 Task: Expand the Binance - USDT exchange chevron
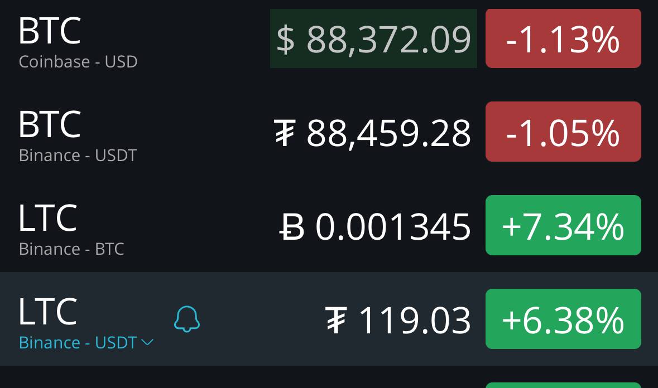tap(147, 343)
